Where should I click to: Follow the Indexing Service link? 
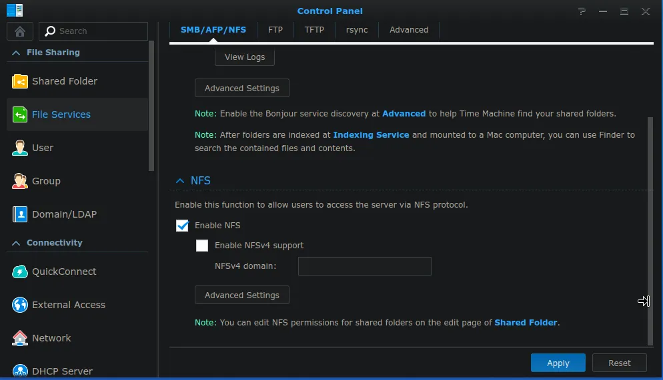pyautogui.click(x=371, y=135)
